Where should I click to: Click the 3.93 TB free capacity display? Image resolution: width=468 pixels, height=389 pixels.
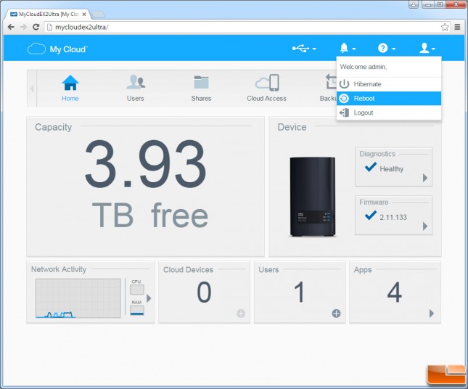[146, 184]
